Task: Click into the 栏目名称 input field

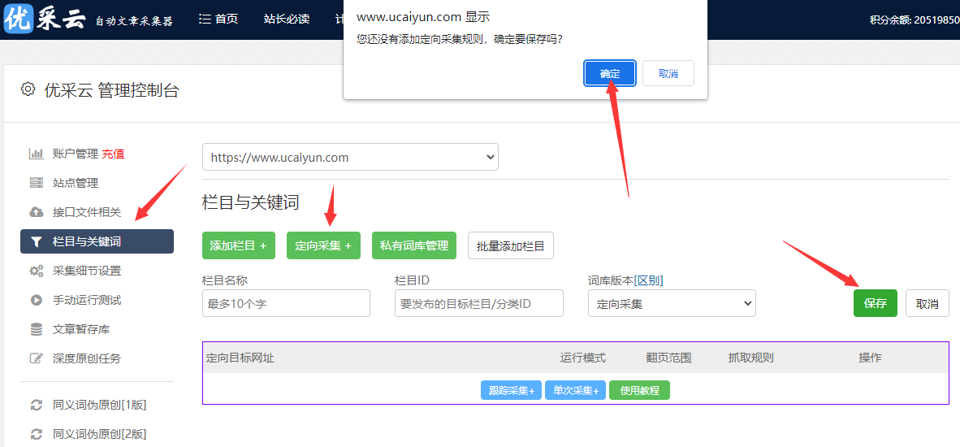Action: 286,304
